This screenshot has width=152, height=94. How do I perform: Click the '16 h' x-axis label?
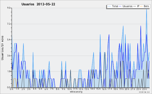click(104, 89)
